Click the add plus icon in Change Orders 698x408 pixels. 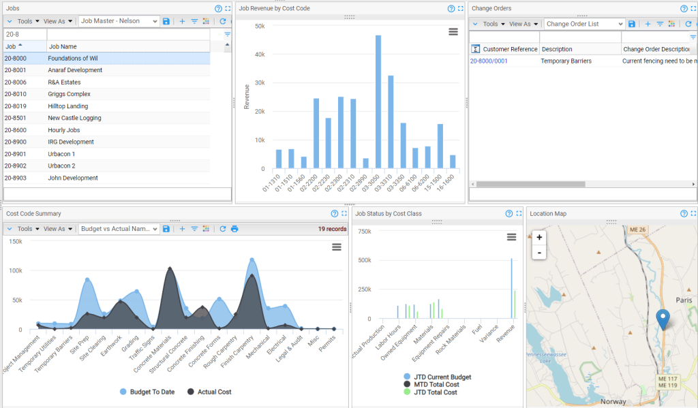tap(648, 24)
